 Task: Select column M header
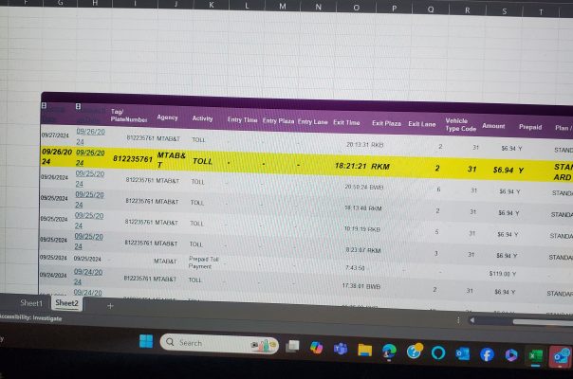coord(283,6)
